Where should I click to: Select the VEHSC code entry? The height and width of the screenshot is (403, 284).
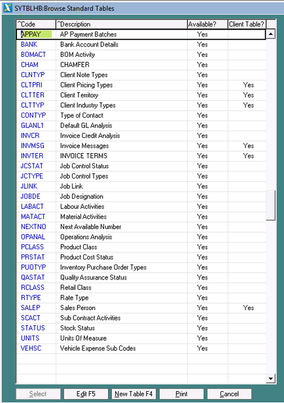point(31,348)
